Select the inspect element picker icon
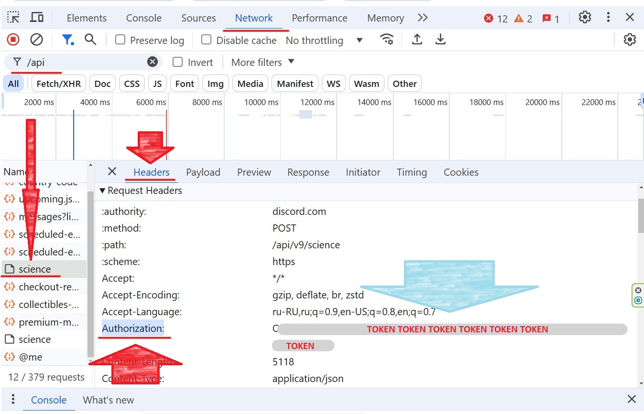This screenshot has height=414, width=644. 13,18
